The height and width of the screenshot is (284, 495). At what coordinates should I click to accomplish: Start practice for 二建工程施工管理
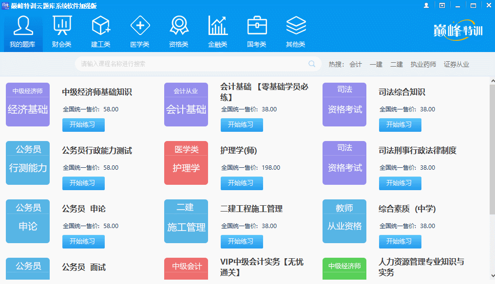(242, 241)
